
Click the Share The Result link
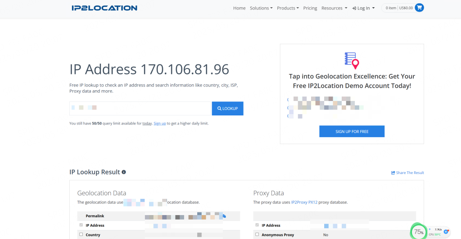tap(407, 173)
